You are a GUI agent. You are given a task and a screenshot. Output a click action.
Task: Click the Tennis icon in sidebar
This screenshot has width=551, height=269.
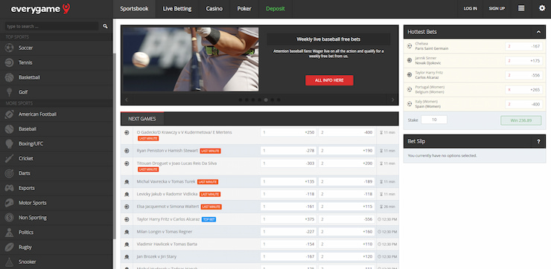click(10, 62)
